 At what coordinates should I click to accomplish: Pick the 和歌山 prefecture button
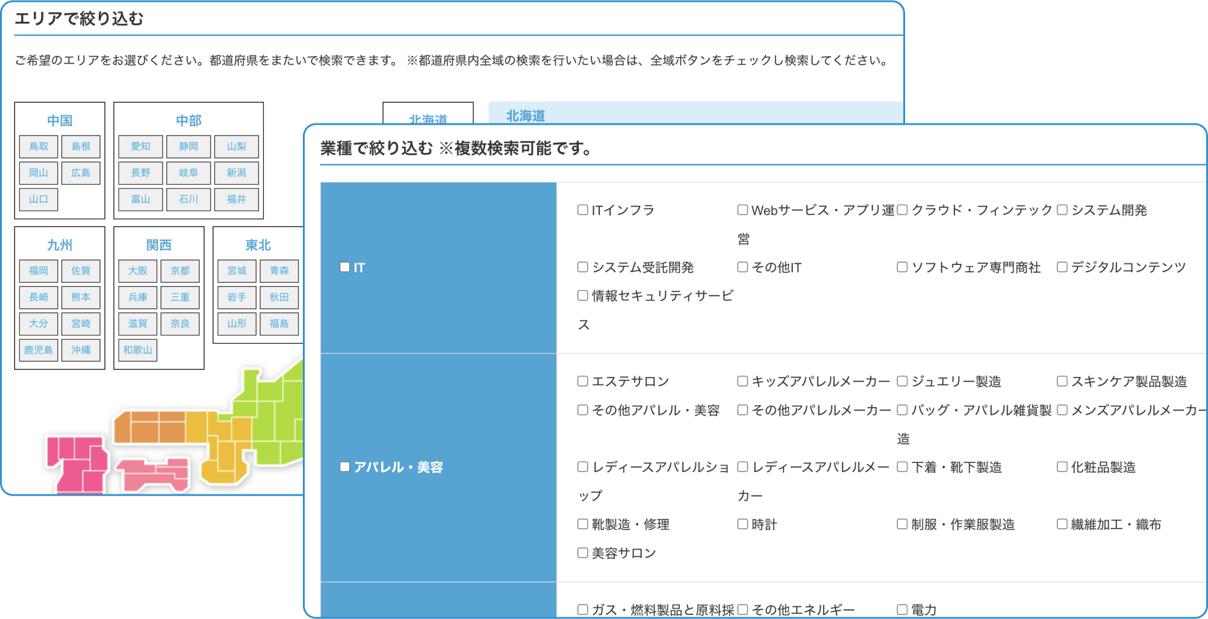(x=138, y=350)
